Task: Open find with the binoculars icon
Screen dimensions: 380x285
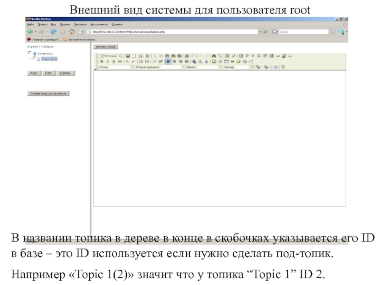Action: pos(214,56)
